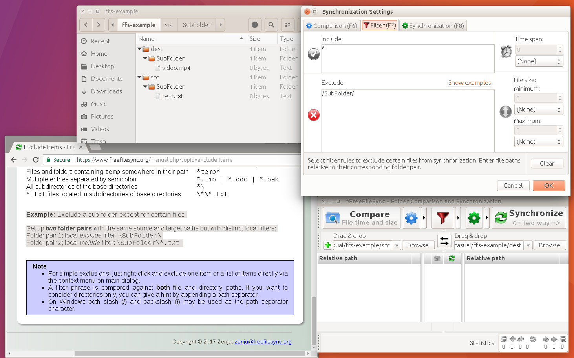Collapse the dest folder tree row
Viewport: 574px width, 358px height.
139,49
